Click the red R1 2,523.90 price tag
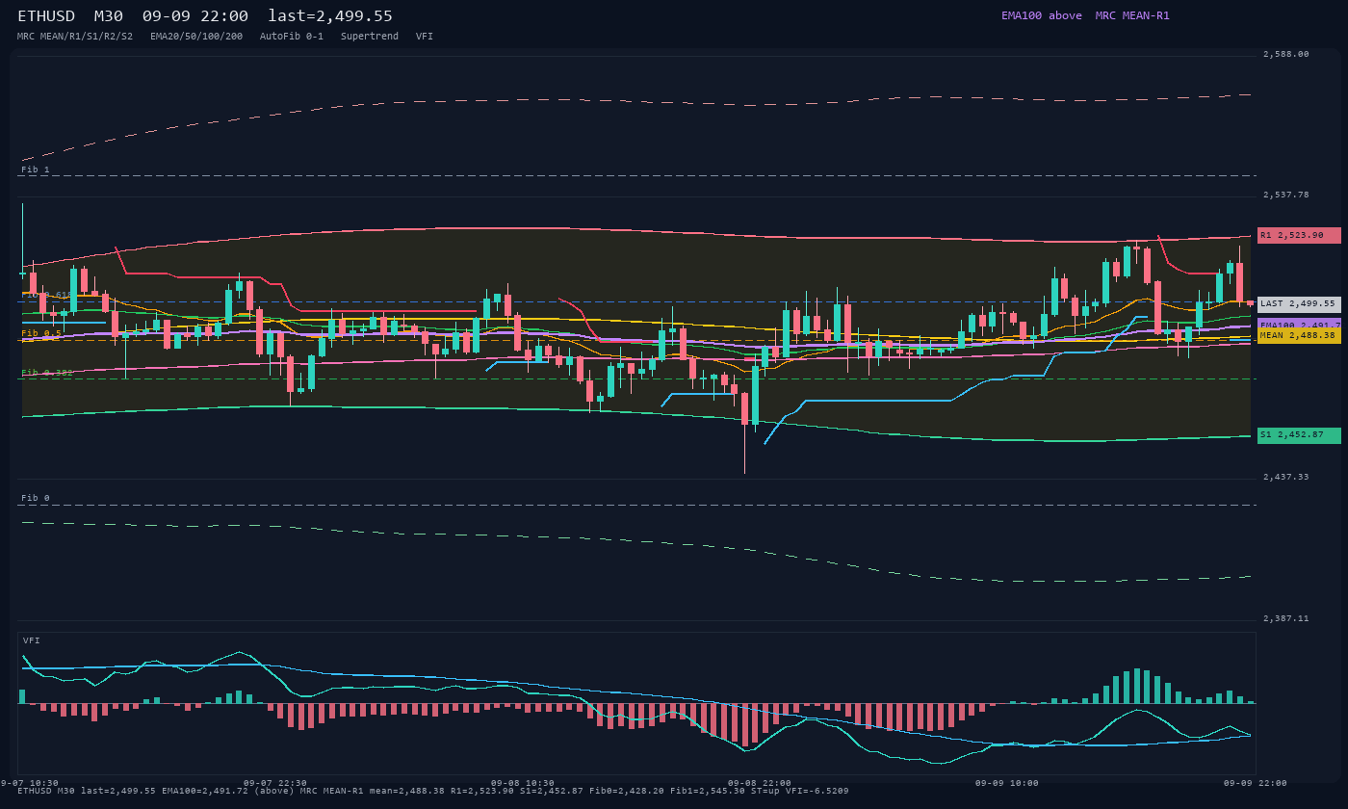Image resolution: width=1348 pixels, height=809 pixels. [1299, 235]
